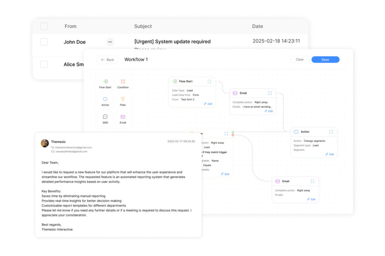Open the three-dots menu beside John Doe
Screen dimensions: 385x256
tap(110, 42)
